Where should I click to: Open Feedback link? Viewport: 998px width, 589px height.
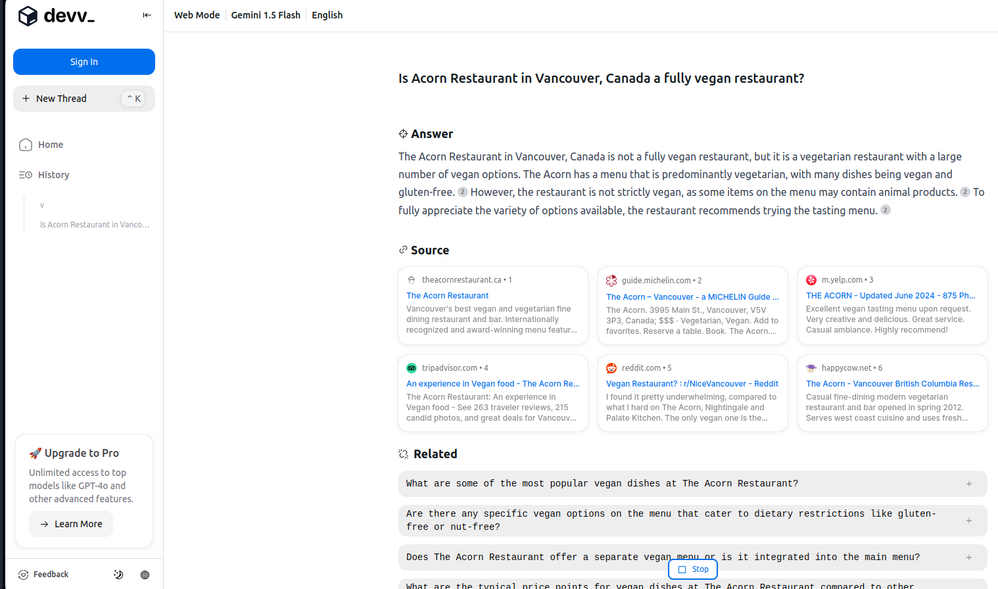[x=43, y=575]
